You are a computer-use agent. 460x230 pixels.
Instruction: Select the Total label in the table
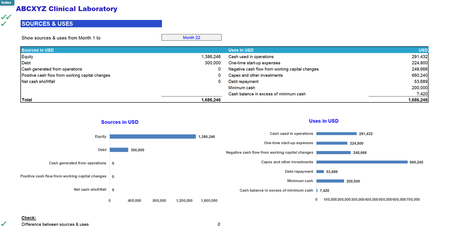pyautogui.click(x=27, y=100)
